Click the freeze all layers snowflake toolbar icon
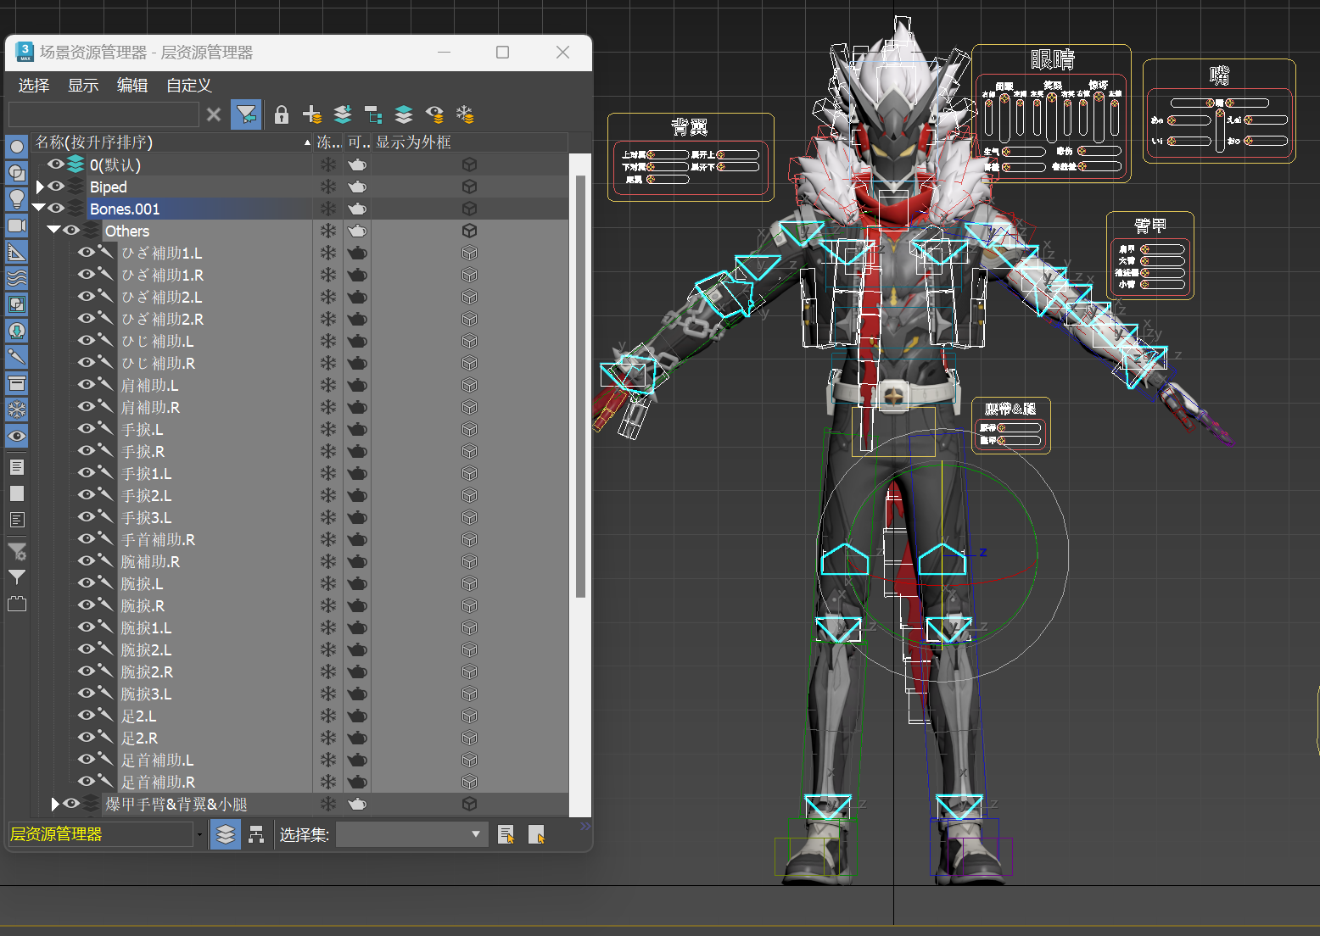 click(465, 114)
